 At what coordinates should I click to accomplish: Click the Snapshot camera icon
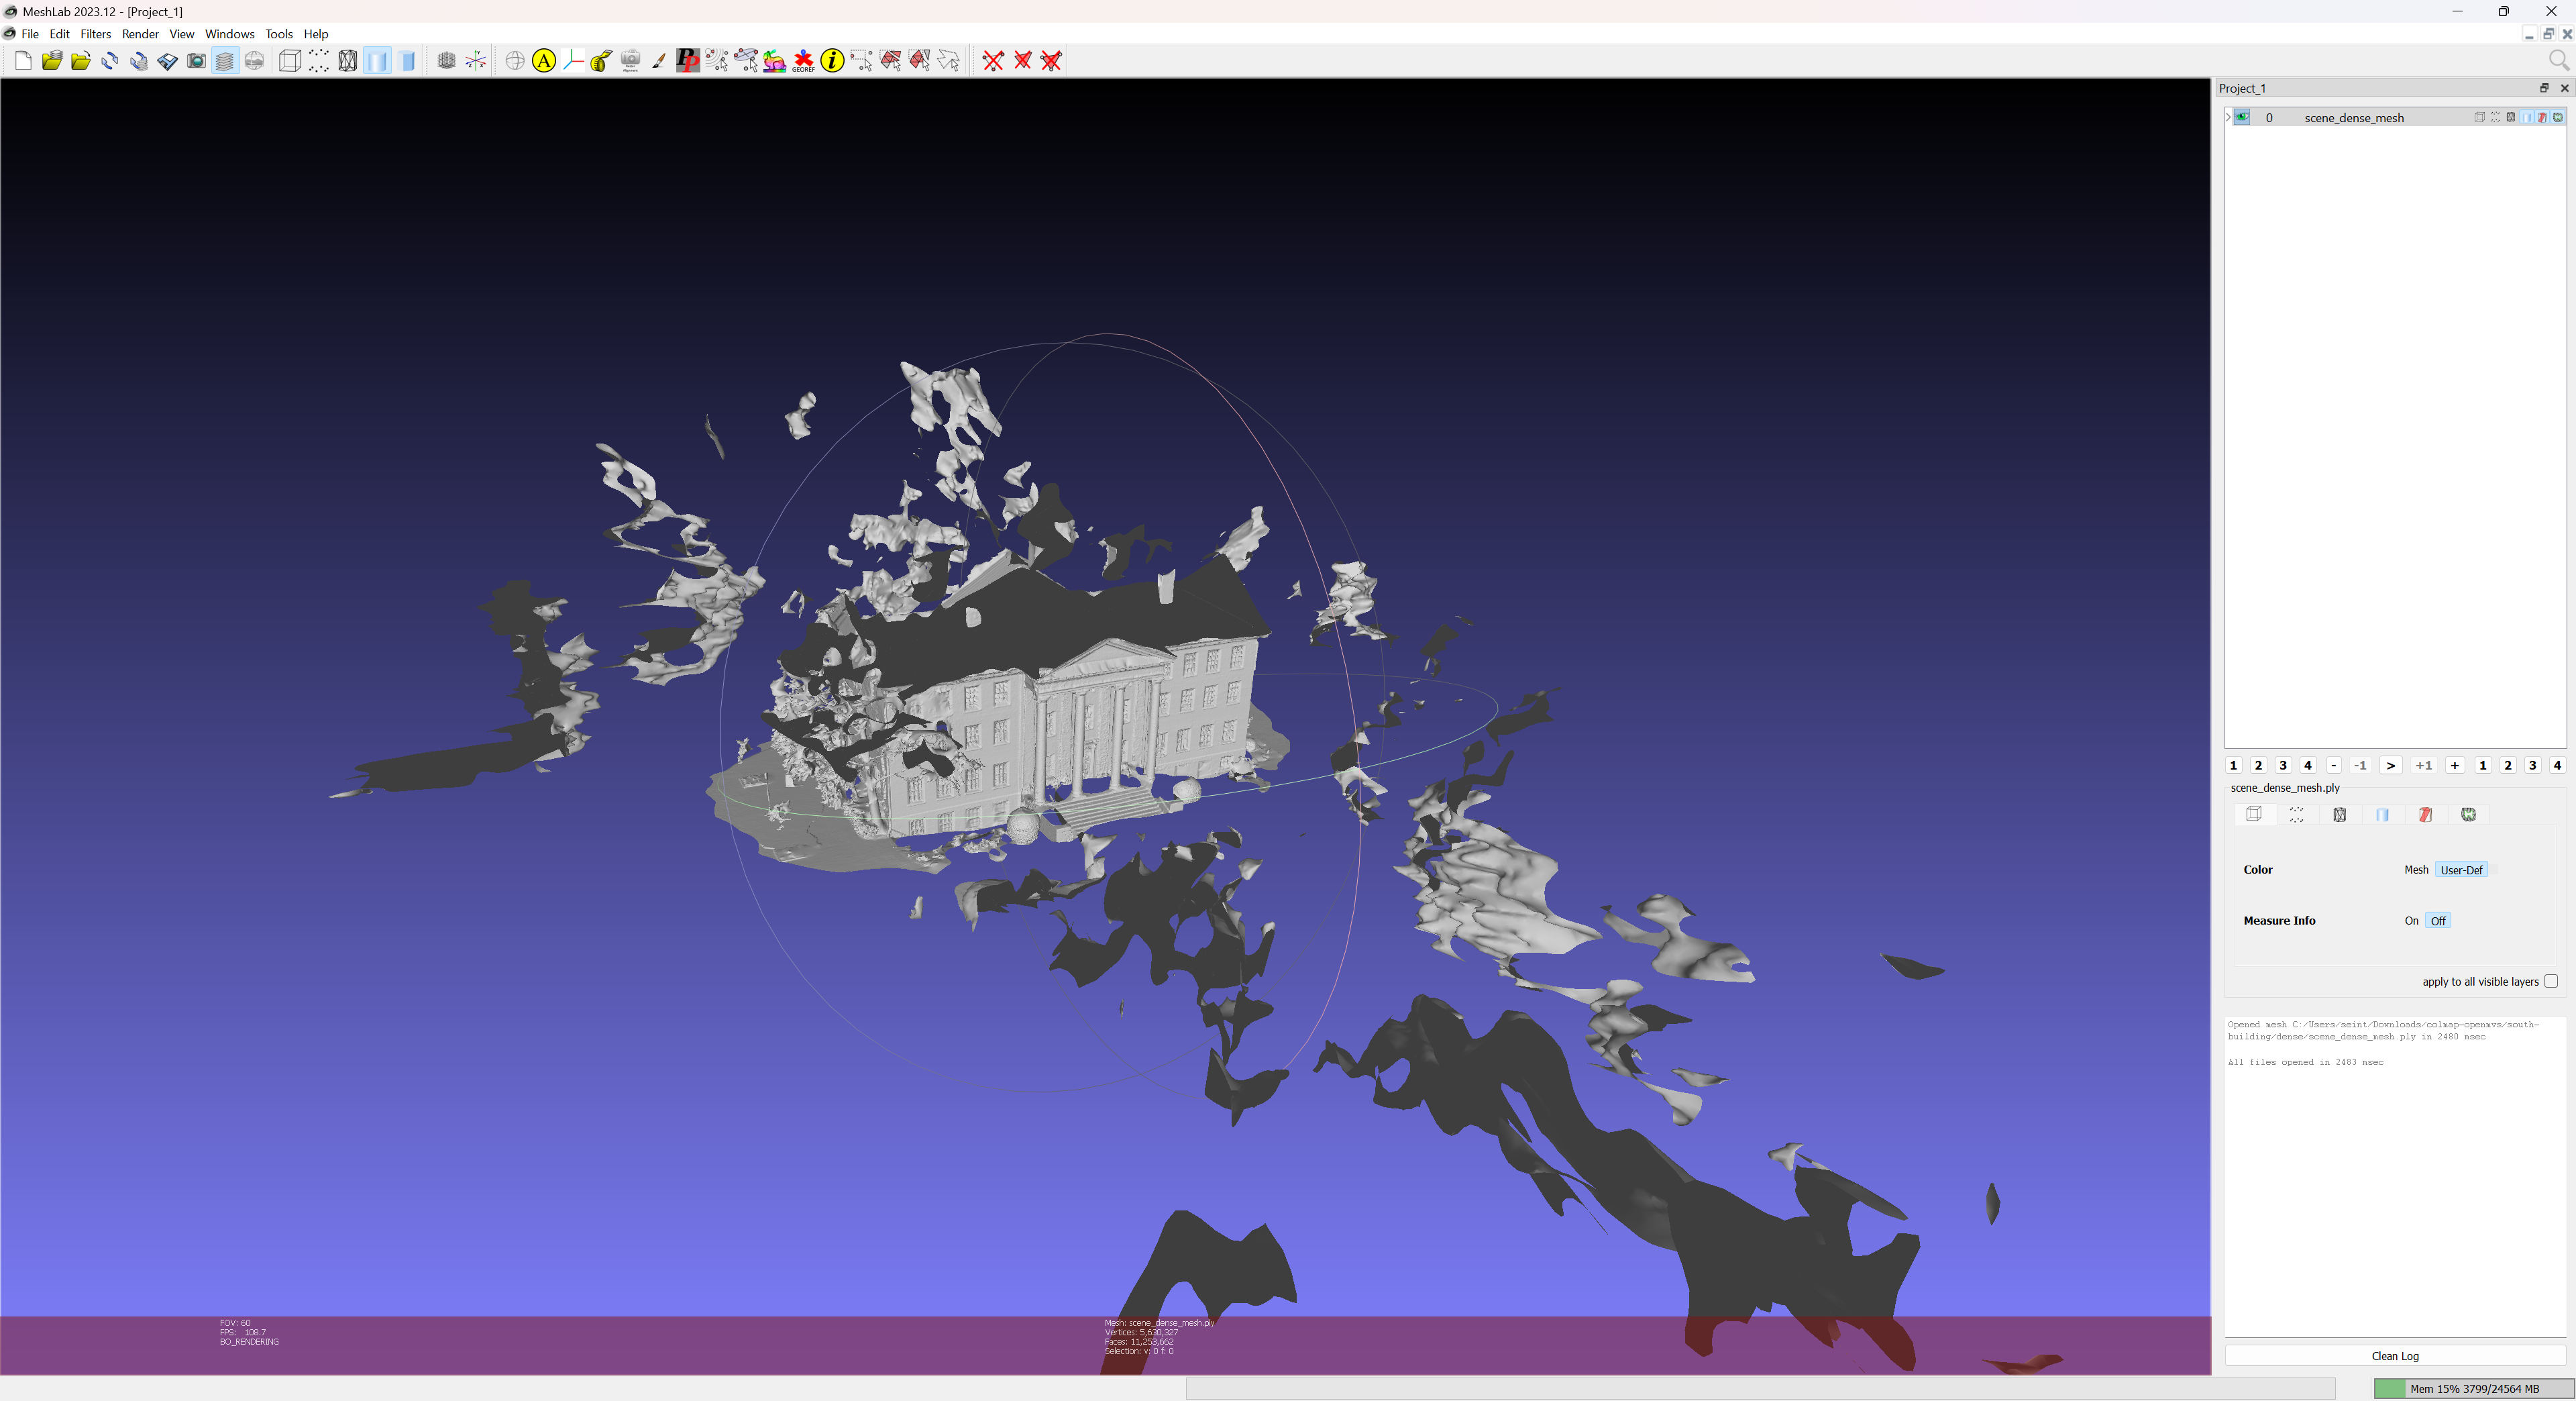tap(196, 61)
